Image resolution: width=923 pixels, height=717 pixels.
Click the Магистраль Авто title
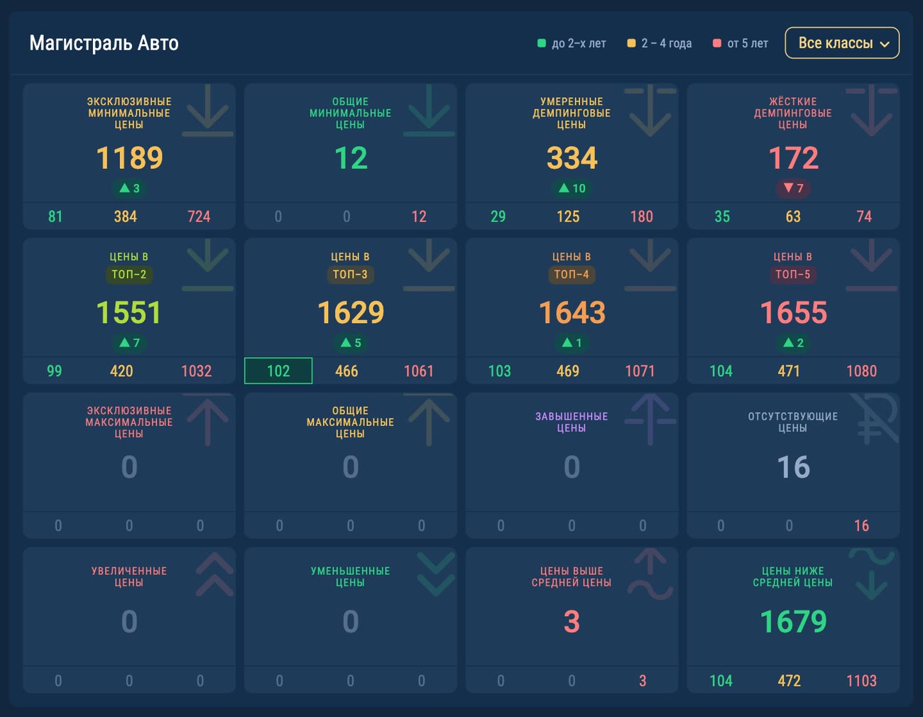click(x=104, y=43)
